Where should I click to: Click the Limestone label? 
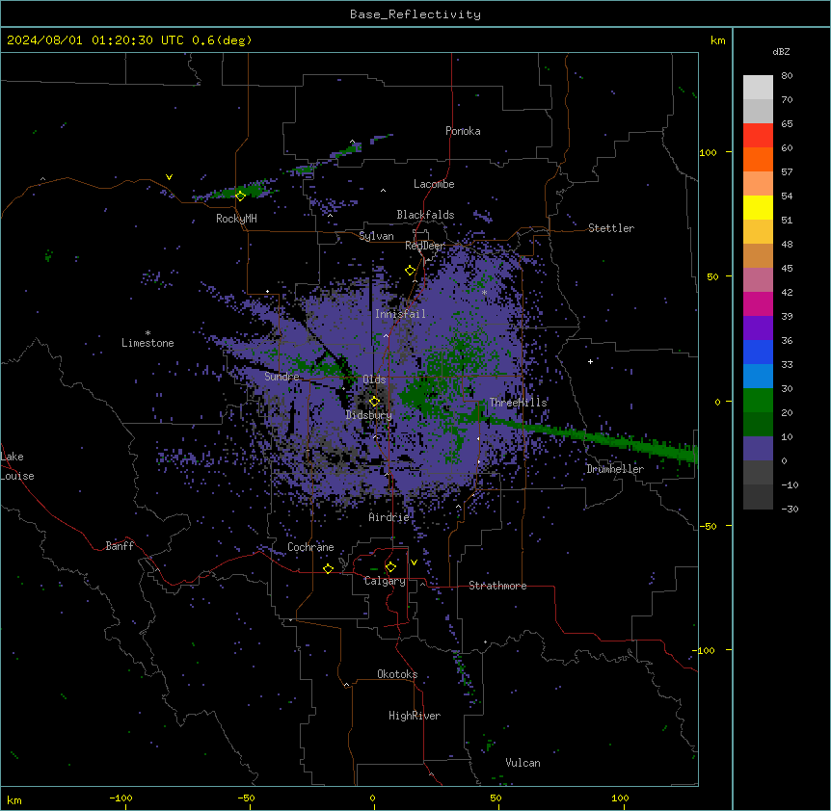(147, 343)
